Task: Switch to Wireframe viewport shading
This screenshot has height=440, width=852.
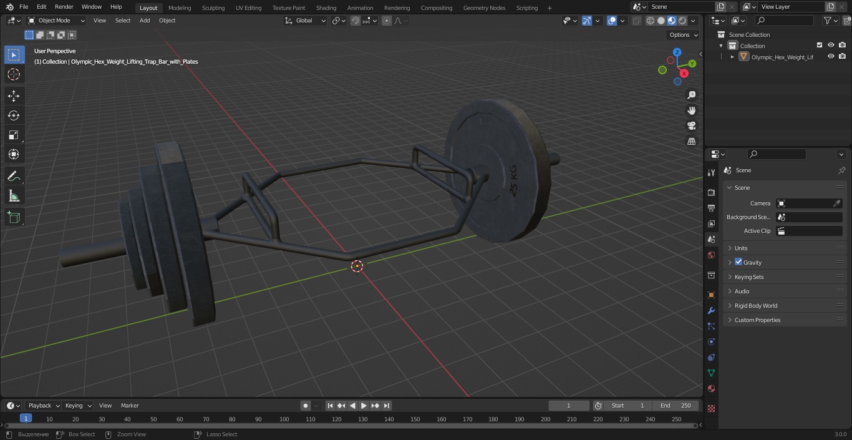Action: [x=651, y=21]
